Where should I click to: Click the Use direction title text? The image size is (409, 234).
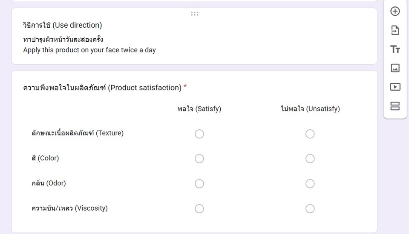(63, 25)
